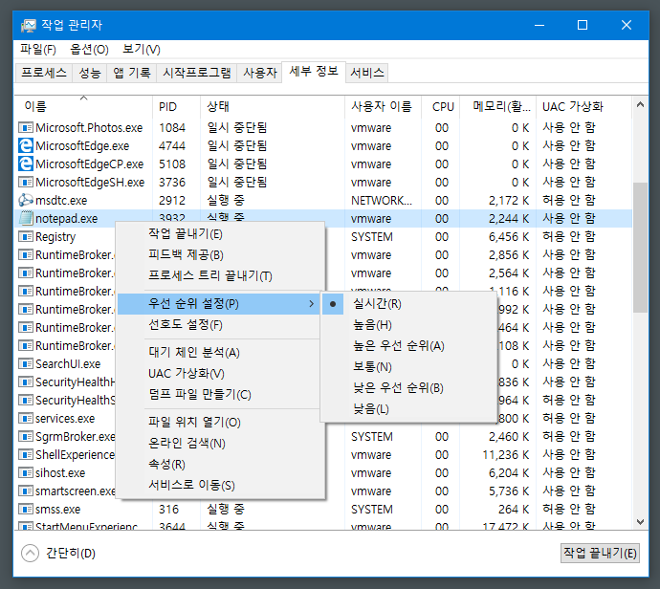Choose 대기 체인 분석(A) entry
The width and height of the screenshot is (660, 589).
(x=221, y=353)
